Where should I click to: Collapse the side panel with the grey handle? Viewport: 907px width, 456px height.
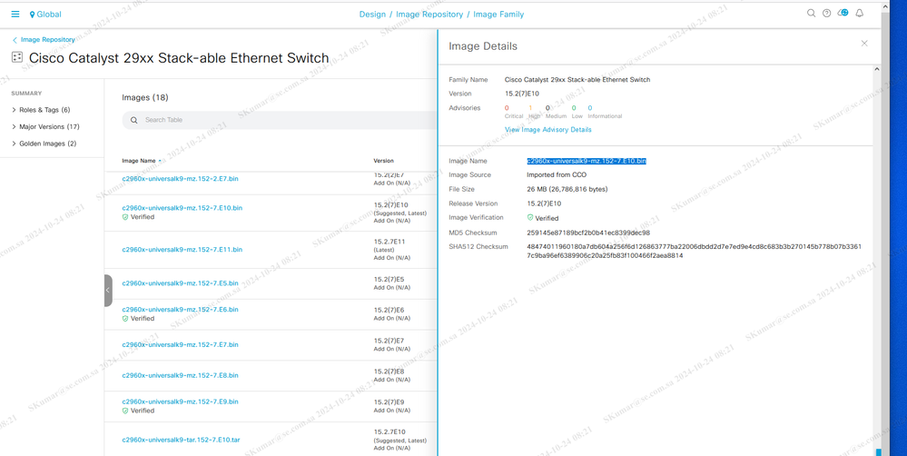point(108,291)
